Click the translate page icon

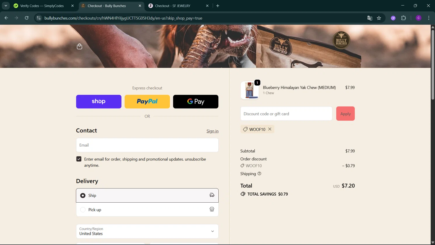click(x=370, y=18)
